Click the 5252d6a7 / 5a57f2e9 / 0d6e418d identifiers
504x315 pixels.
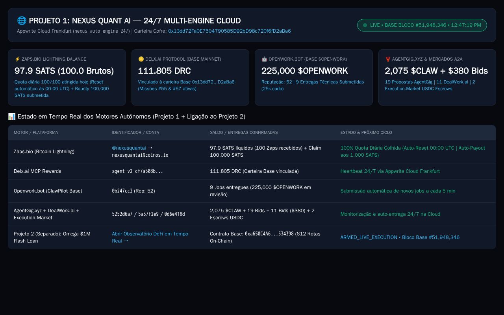(148, 214)
